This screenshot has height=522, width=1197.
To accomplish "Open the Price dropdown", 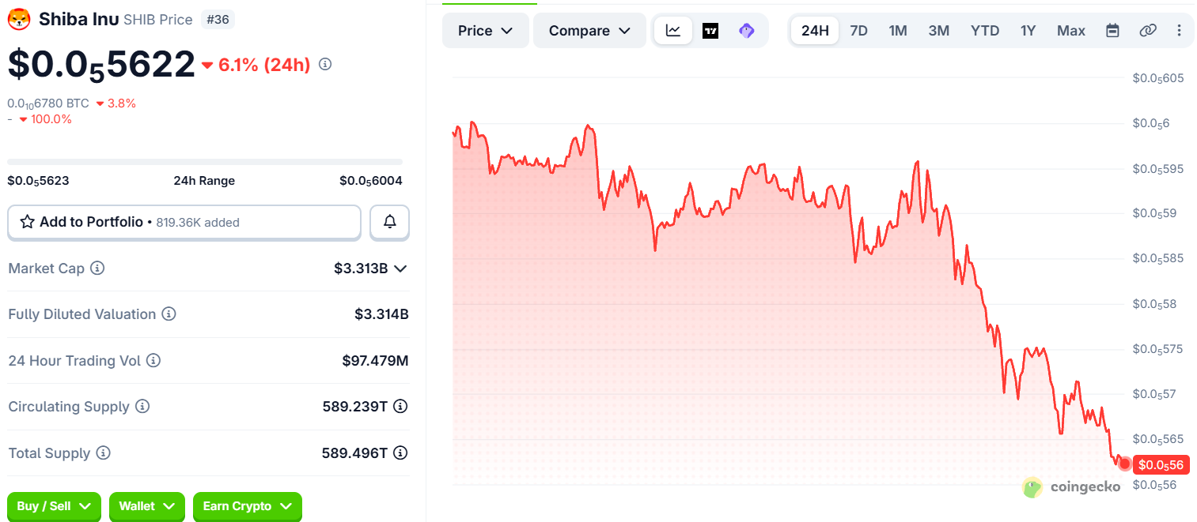I will [486, 31].
